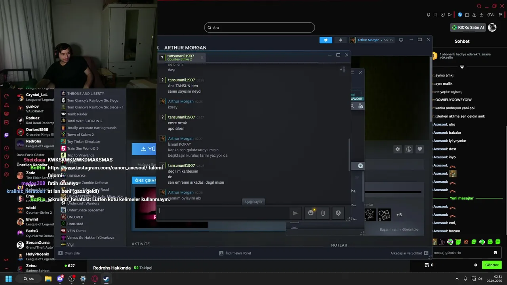Screen dimensions: 507x285
Task: Open Başarımlarımı Görüntüle link
Action: pyautogui.click(x=399, y=230)
